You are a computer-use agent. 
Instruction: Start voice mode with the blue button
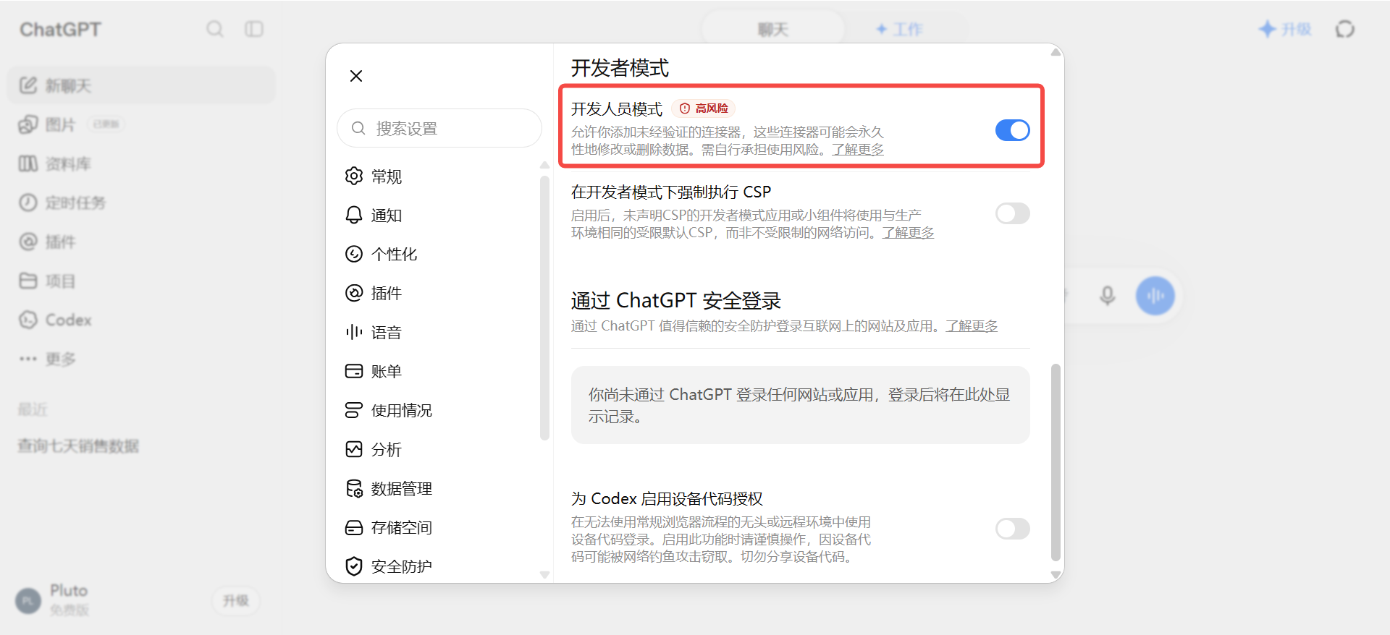tap(1155, 295)
